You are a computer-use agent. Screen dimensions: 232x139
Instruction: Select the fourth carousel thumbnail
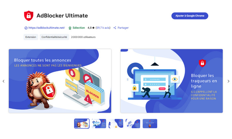click(x=133, y=123)
